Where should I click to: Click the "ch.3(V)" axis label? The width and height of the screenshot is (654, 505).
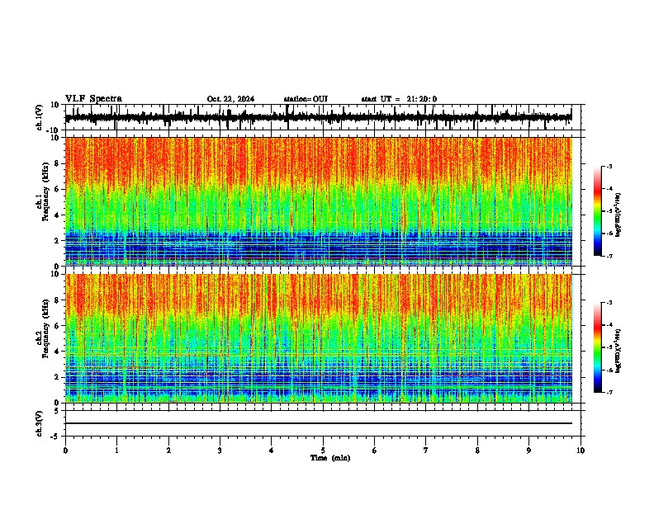pos(40,423)
